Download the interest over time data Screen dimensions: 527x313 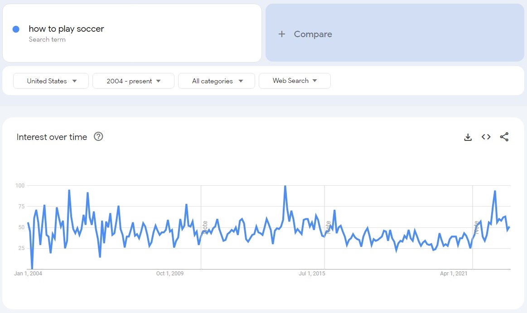click(x=468, y=137)
